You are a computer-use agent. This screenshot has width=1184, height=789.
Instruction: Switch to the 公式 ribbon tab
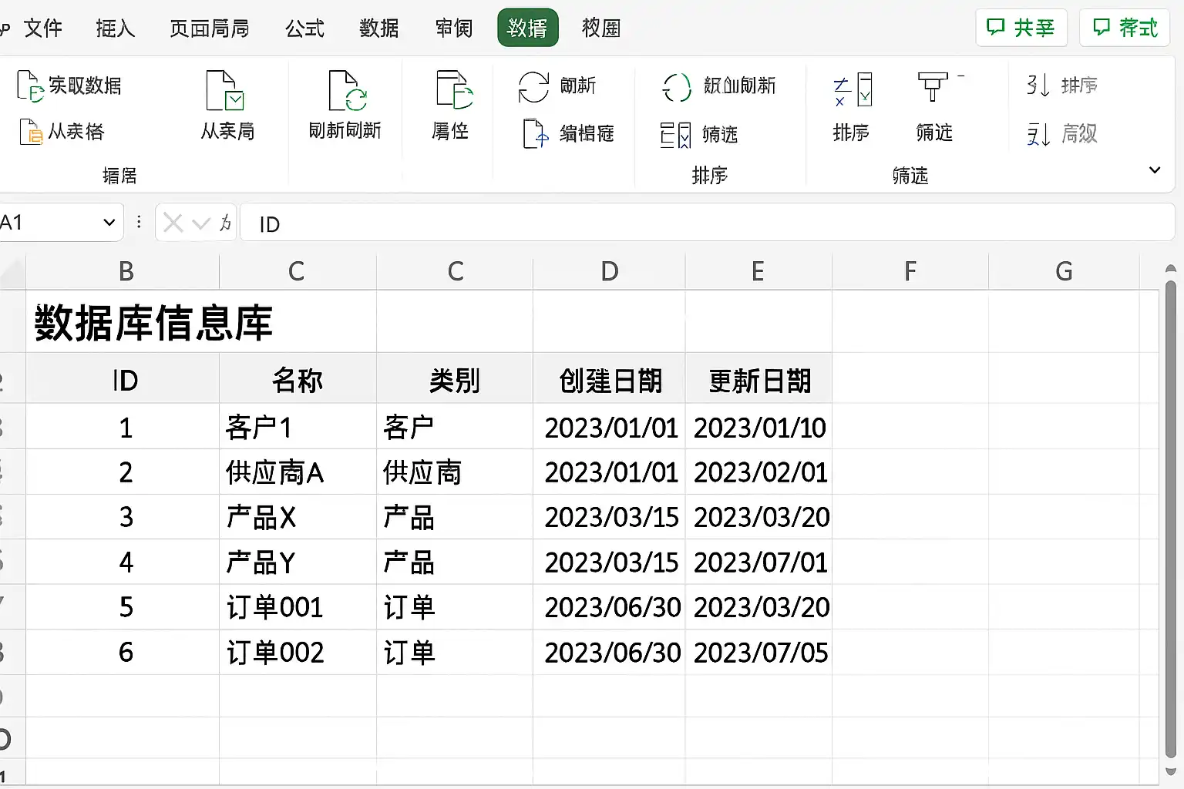[x=304, y=29]
